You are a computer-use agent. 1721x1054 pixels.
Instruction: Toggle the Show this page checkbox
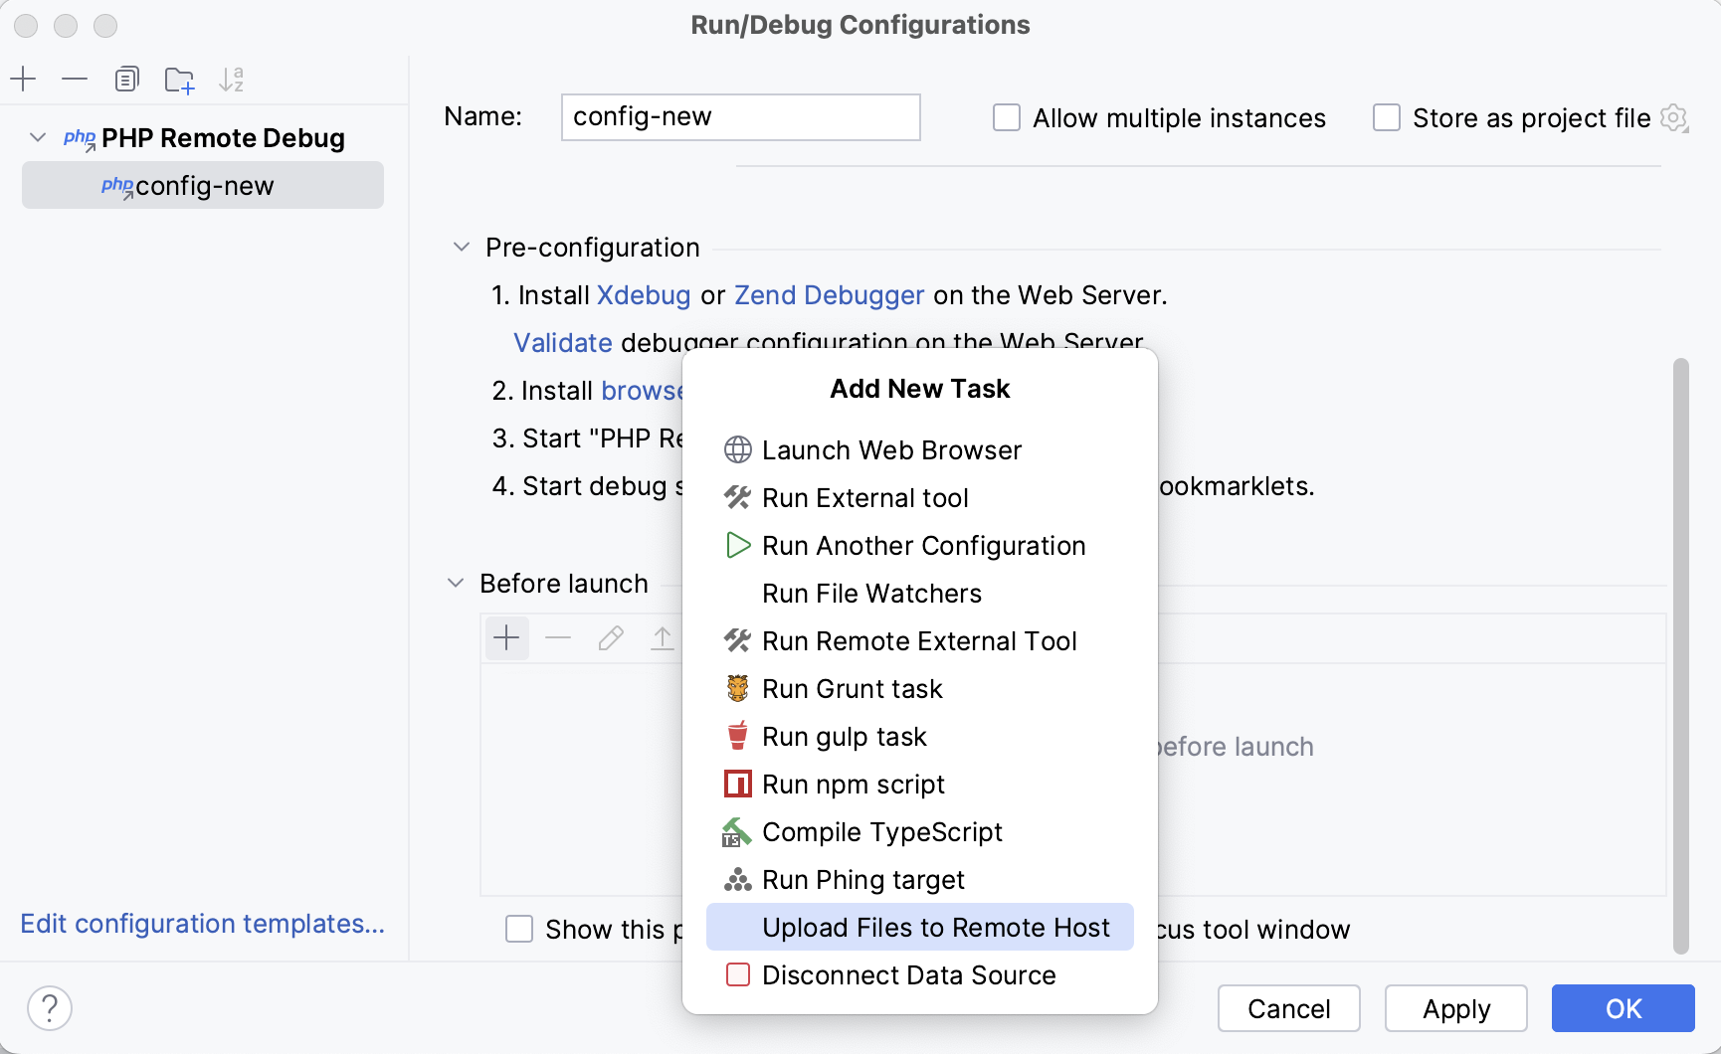click(x=519, y=929)
